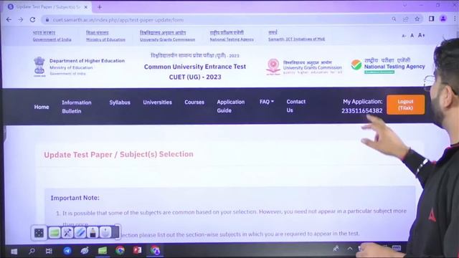Select the blue pen annotation tool
The width and height of the screenshot is (459, 258).
[80, 233]
